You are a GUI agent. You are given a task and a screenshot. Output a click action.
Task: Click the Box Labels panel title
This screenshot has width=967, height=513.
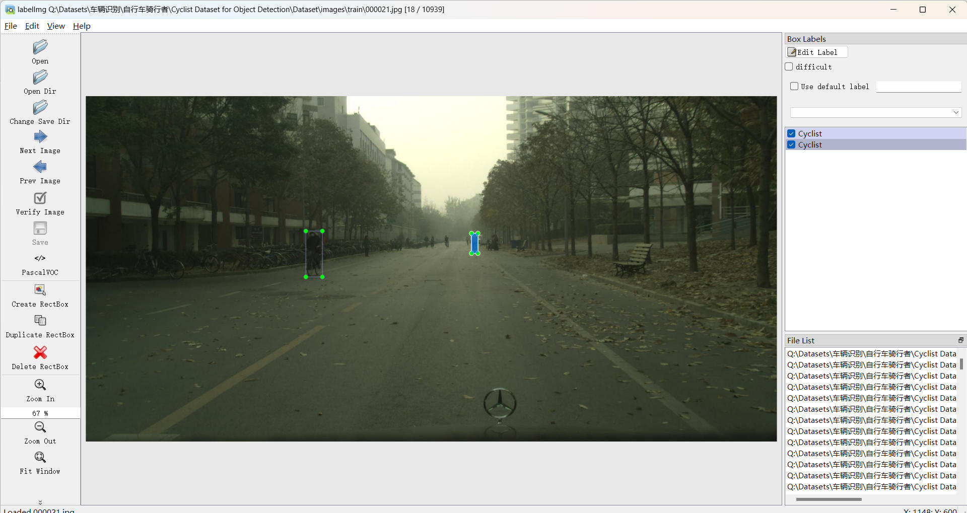(806, 39)
